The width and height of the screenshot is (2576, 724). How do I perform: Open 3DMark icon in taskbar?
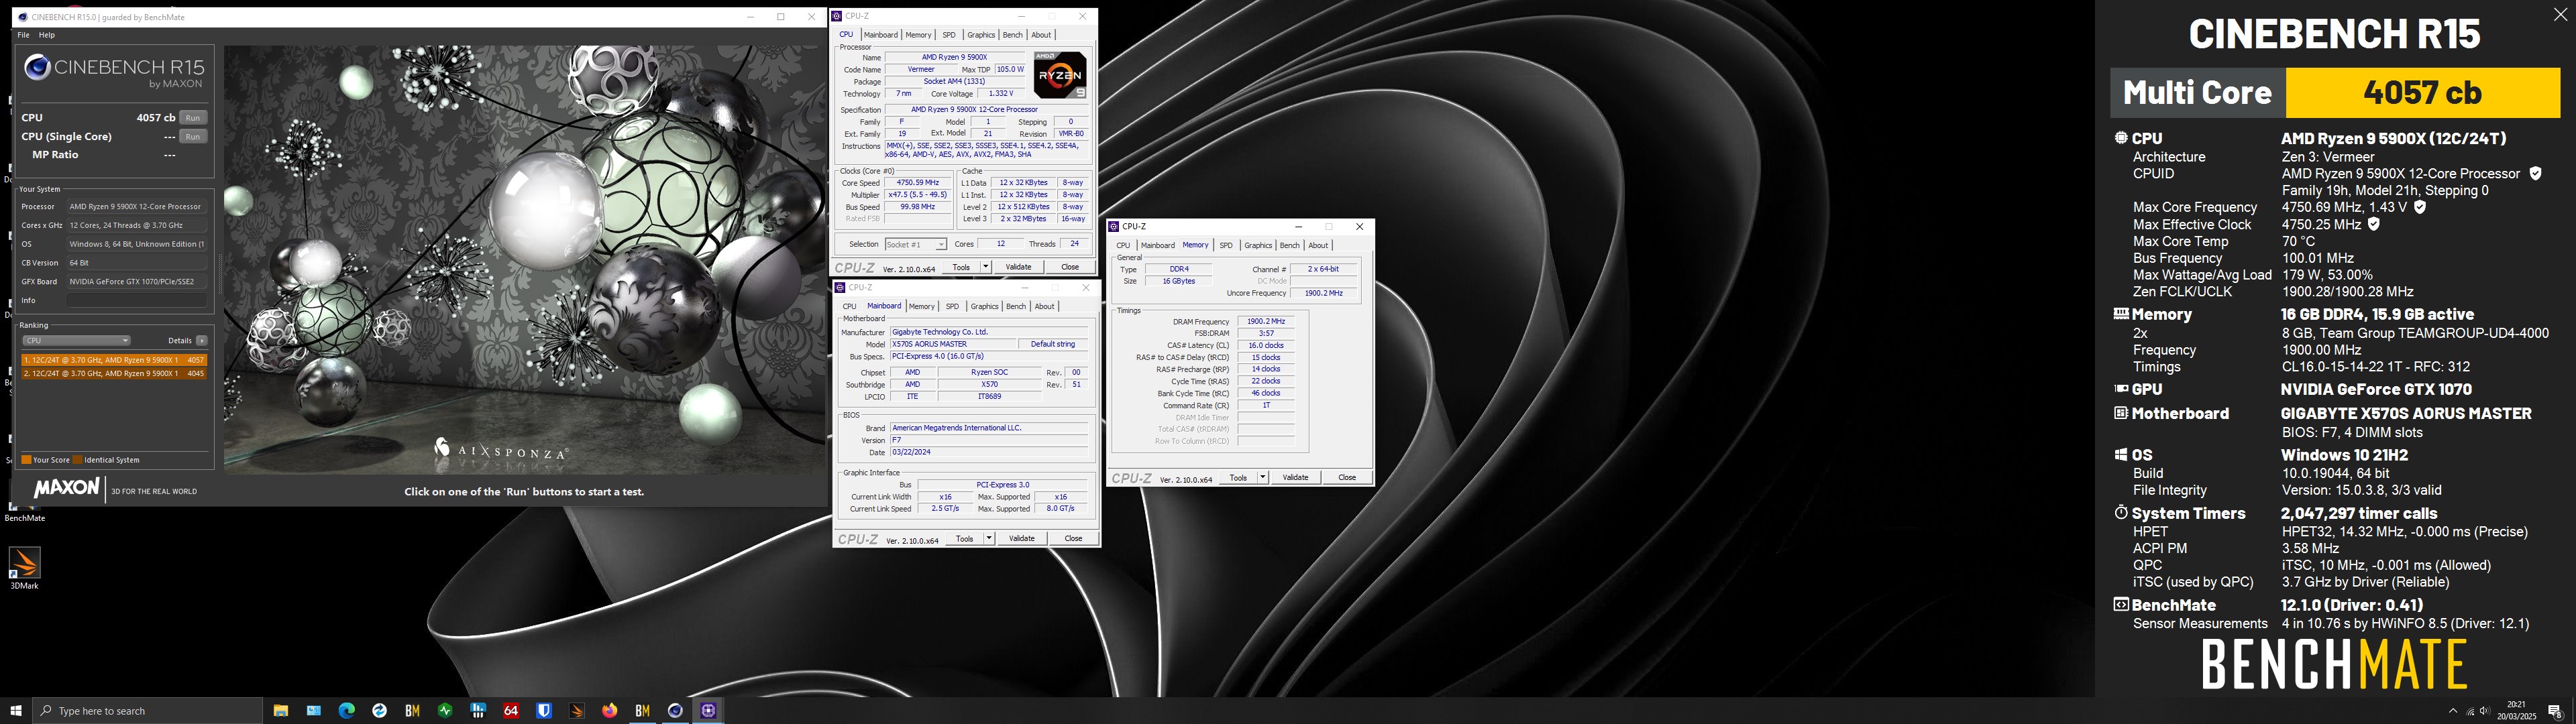click(x=577, y=711)
